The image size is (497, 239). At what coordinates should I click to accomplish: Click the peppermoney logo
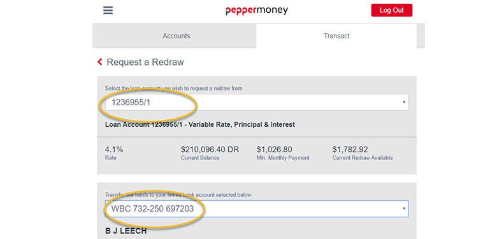(257, 10)
